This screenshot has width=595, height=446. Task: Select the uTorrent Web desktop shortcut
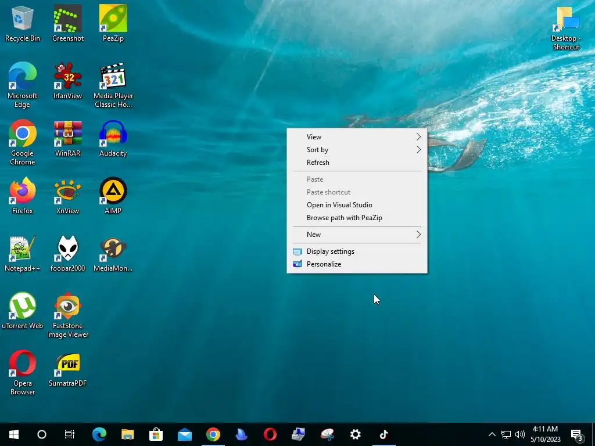[x=23, y=311]
